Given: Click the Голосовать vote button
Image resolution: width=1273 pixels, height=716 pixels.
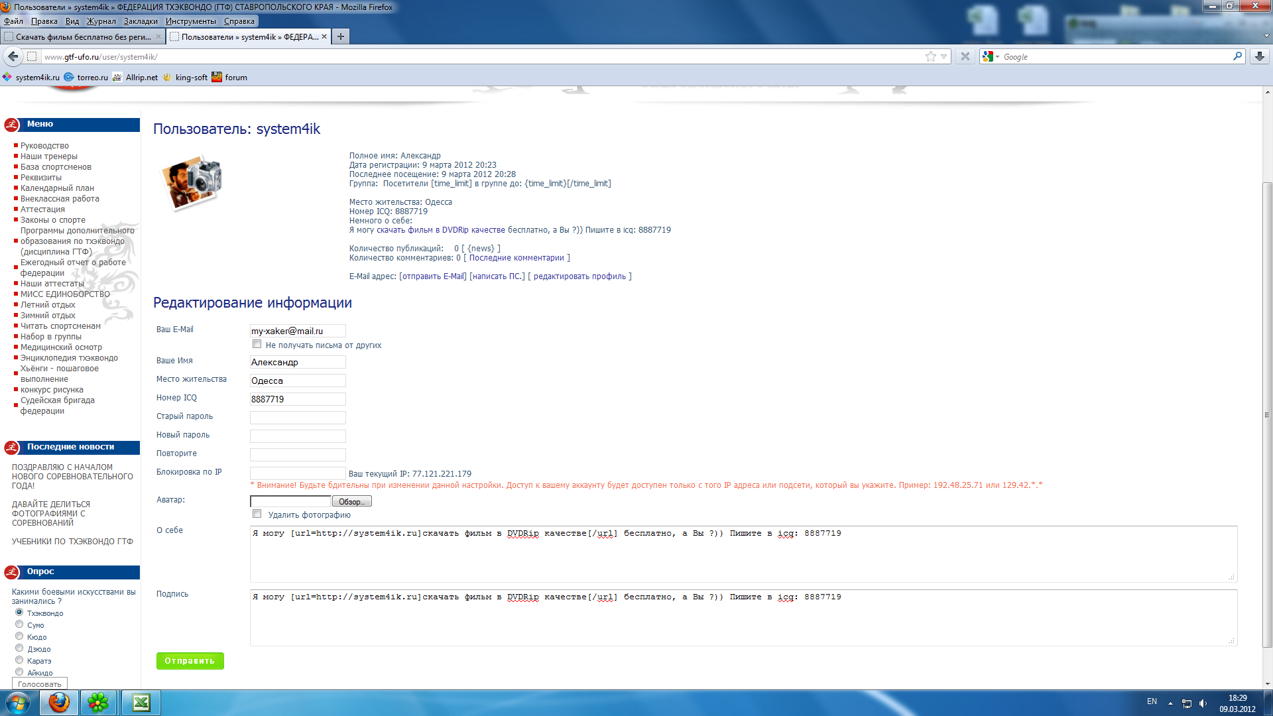Looking at the screenshot, I should coord(40,684).
